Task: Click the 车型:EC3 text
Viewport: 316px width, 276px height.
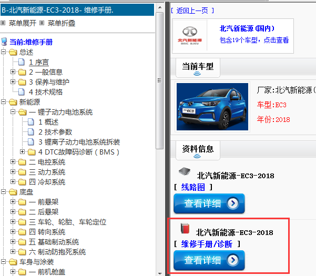Action: [x=271, y=105]
